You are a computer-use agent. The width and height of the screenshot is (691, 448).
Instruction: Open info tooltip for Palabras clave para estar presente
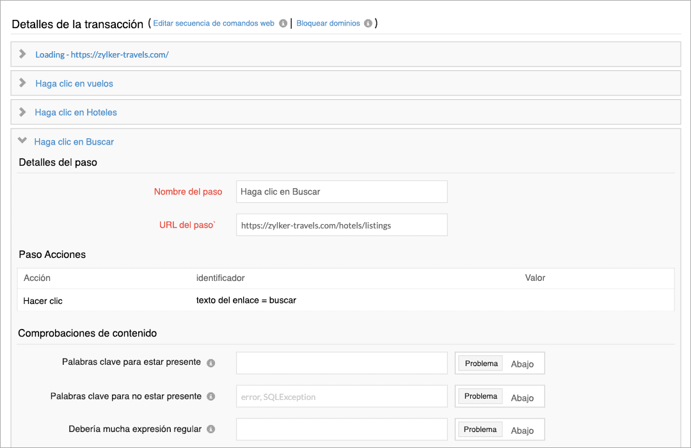tap(212, 363)
